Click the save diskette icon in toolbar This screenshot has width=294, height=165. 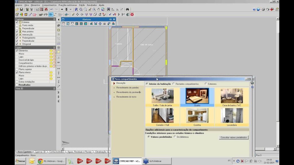[x=21, y=9]
